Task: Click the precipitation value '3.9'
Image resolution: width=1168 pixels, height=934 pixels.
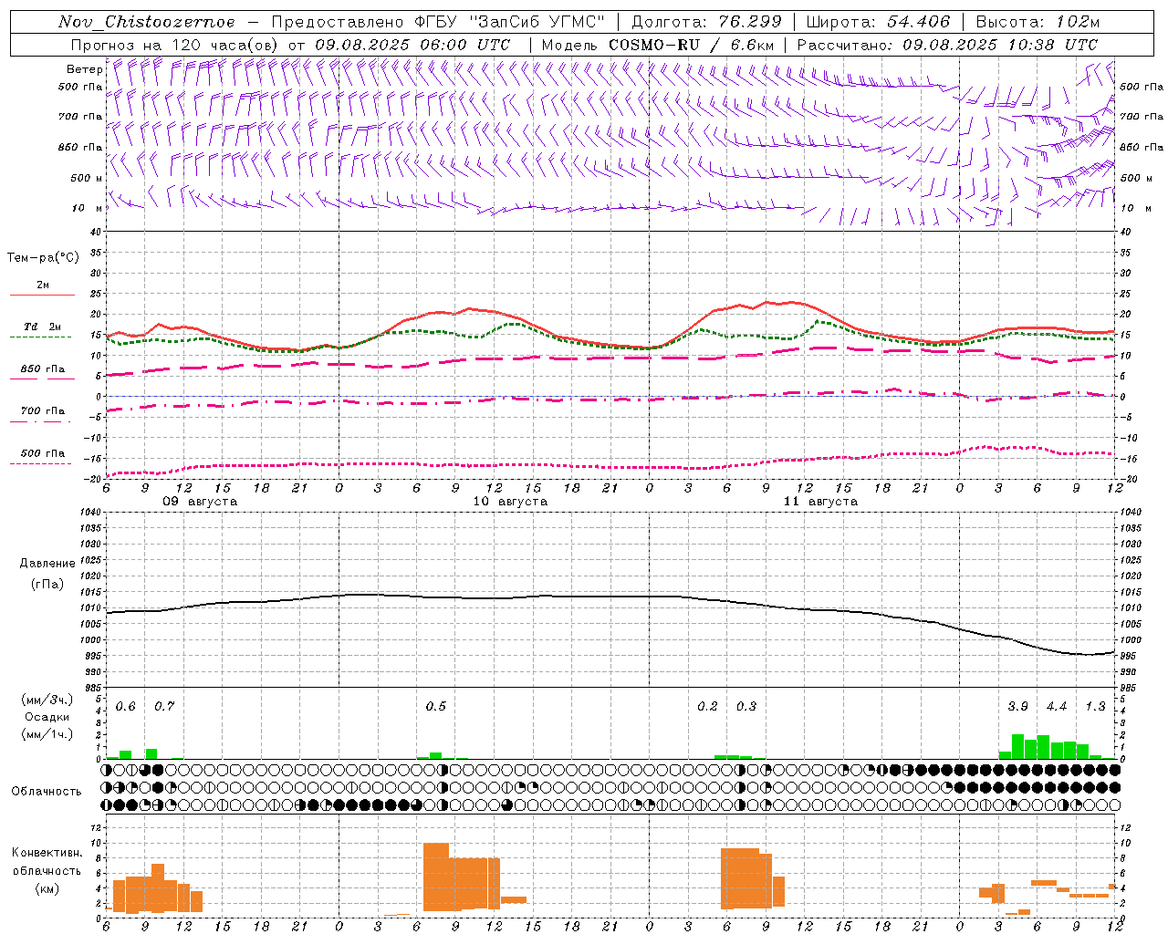Action: pyautogui.click(x=1017, y=707)
